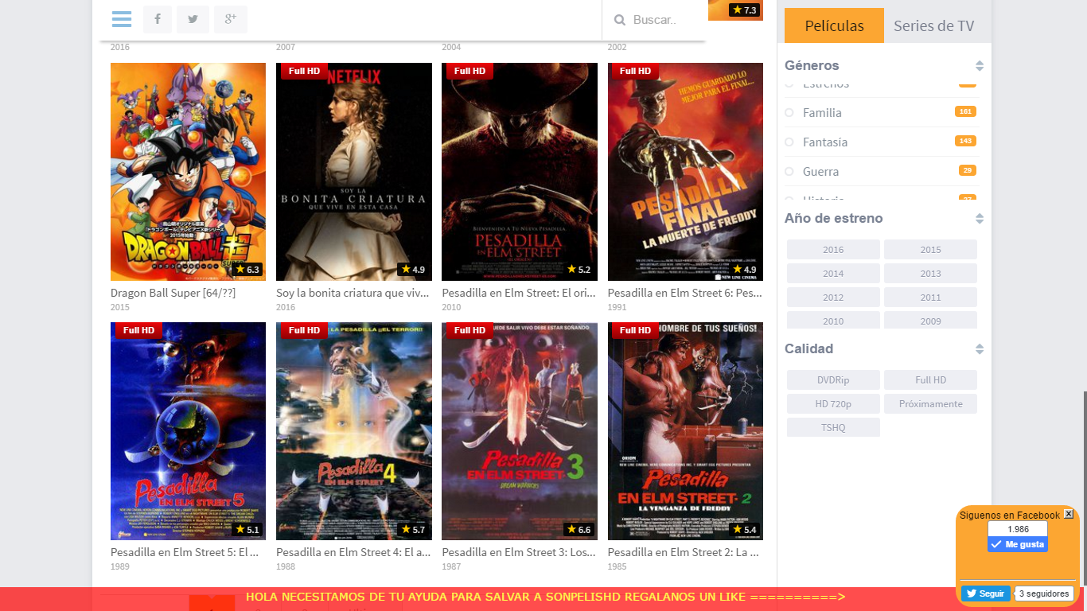Visit the Facebook page via header icon
Image resolution: width=1087 pixels, height=611 pixels.
(158, 19)
